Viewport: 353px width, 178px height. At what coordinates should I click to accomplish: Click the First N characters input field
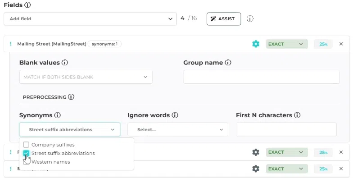coord(286,130)
